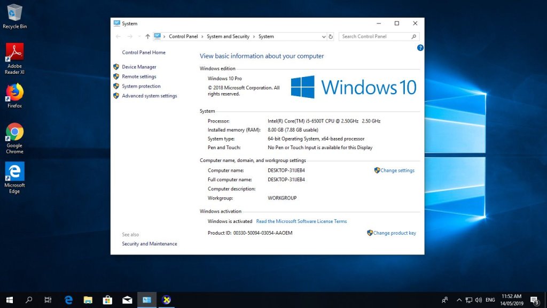Open Device Manager link
The width and height of the screenshot is (547, 308).
pos(139,67)
